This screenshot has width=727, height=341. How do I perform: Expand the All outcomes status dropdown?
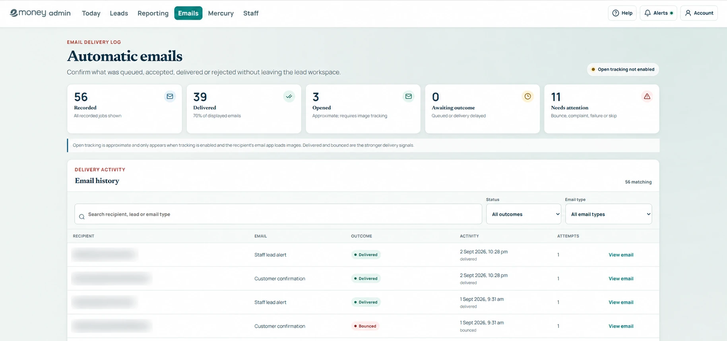click(523, 214)
